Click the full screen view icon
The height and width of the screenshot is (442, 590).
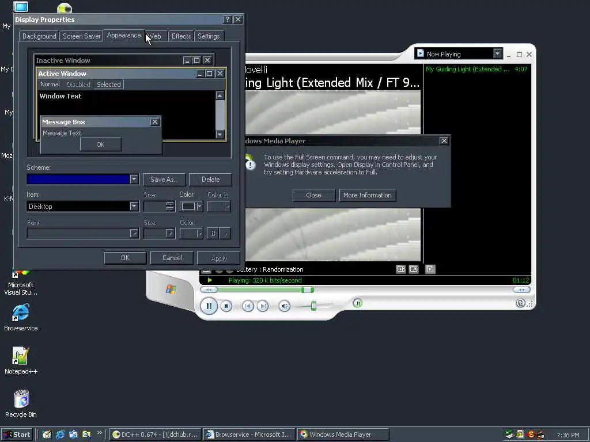(414, 269)
